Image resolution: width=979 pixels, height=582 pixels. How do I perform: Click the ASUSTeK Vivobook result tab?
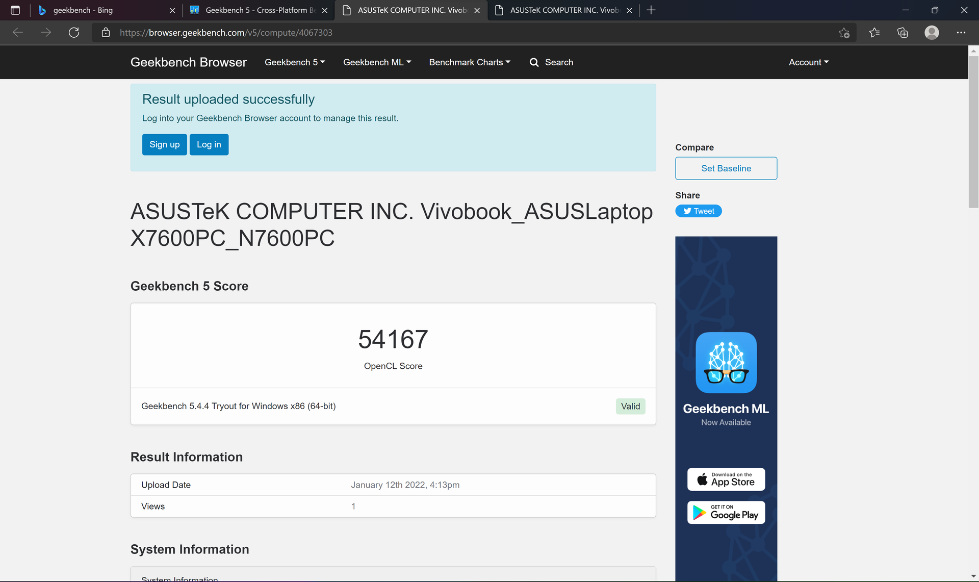(413, 10)
